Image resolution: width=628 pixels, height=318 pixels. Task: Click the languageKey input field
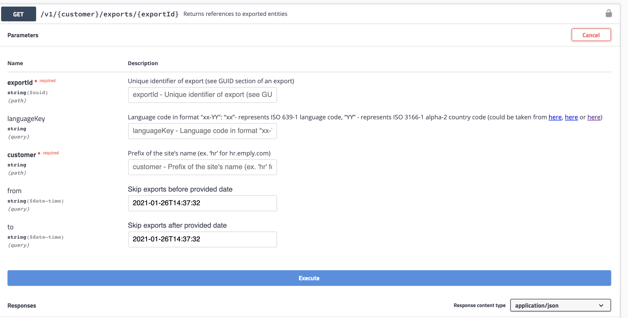coord(202,131)
